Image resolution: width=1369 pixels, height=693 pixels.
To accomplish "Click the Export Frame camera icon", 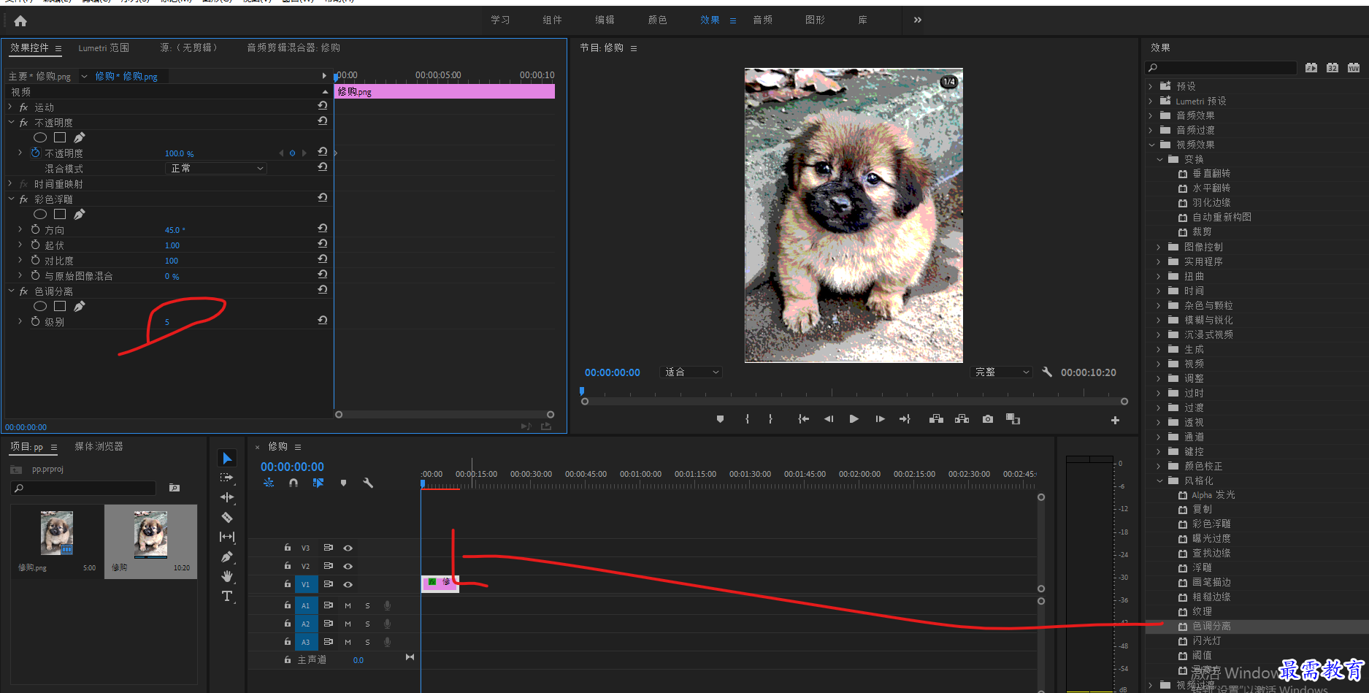I will click(987, 419).
